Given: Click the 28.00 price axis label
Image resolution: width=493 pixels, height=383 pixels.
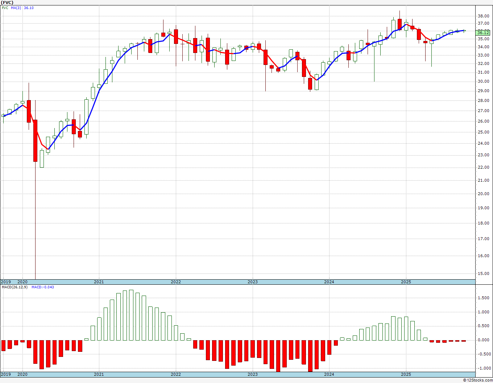Looking at the screenshot, I should [483, 100].
